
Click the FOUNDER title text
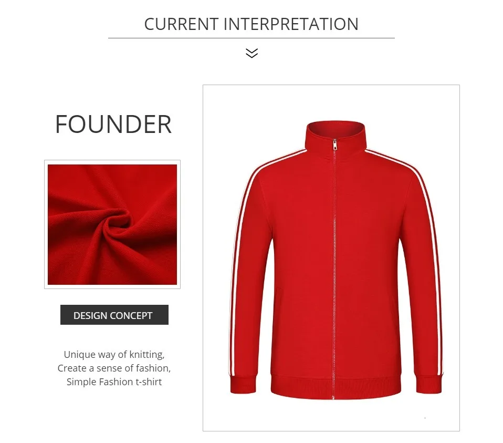point(113,124)
